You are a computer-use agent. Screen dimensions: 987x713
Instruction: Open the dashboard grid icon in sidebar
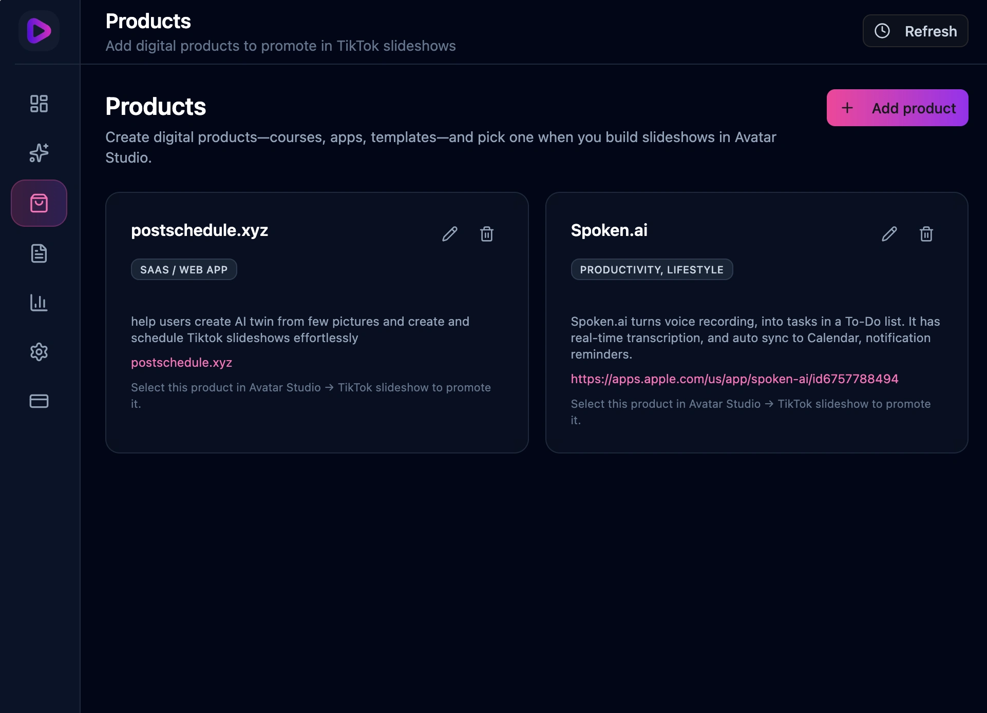click(x=39, y=104)
